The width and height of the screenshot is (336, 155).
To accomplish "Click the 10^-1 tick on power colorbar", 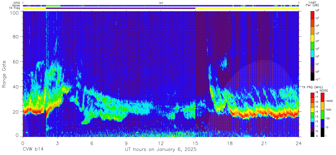I will click(x=318, y=80).
